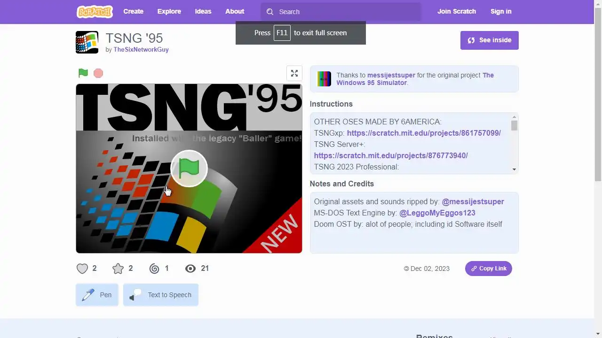Click the Windows 95 Simulator remix thumbnail
This screenshot has width=602, height=338.
(324, 79)
